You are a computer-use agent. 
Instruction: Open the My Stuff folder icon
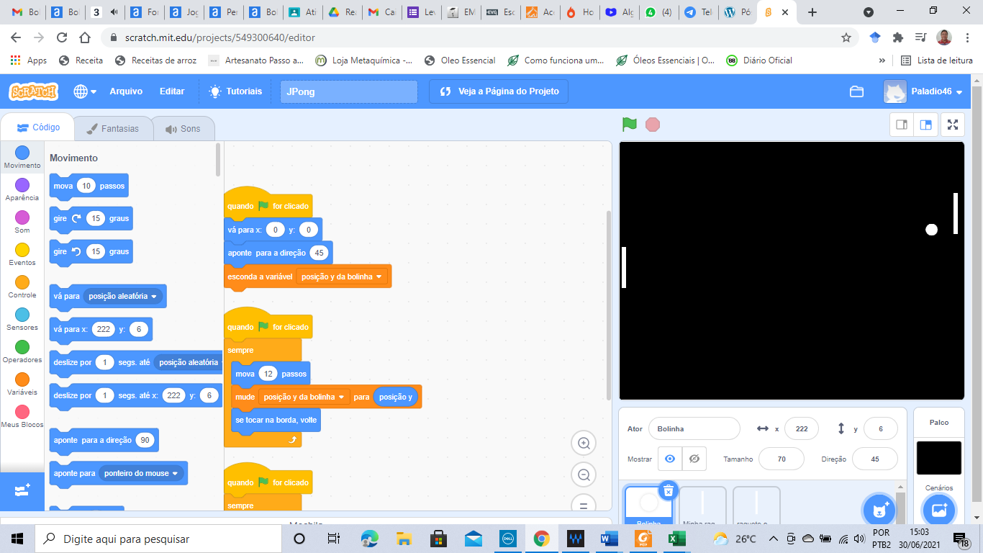pos(856,91)
